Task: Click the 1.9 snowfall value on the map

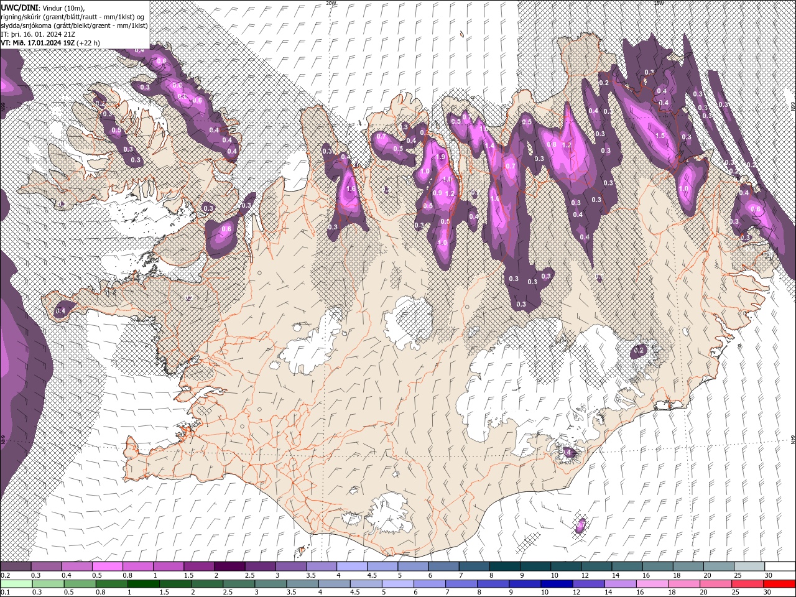Action: [x=442, y=157]
